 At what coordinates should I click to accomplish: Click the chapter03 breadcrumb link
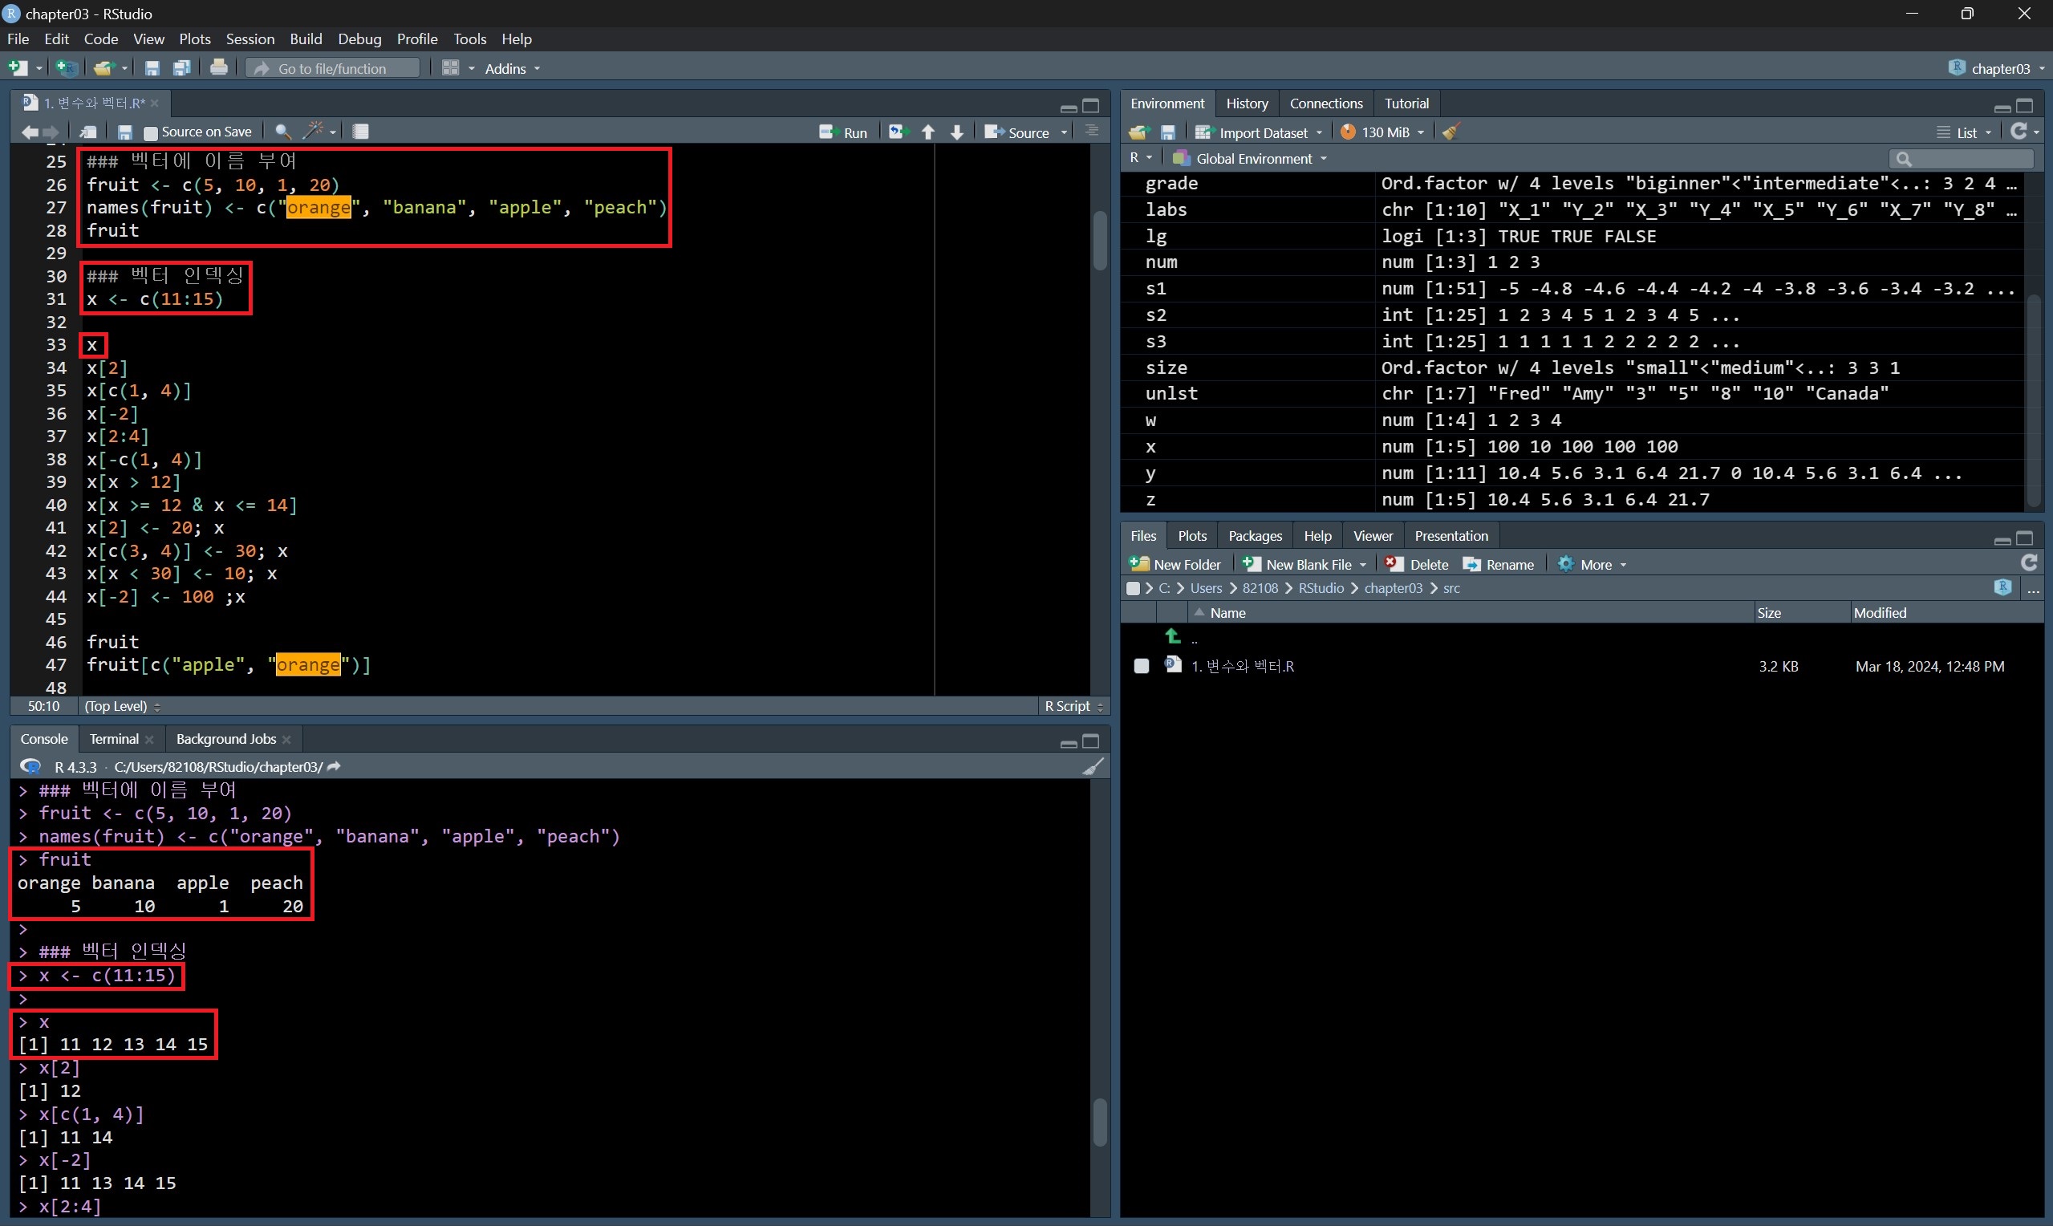click(x=1393, y=588)
